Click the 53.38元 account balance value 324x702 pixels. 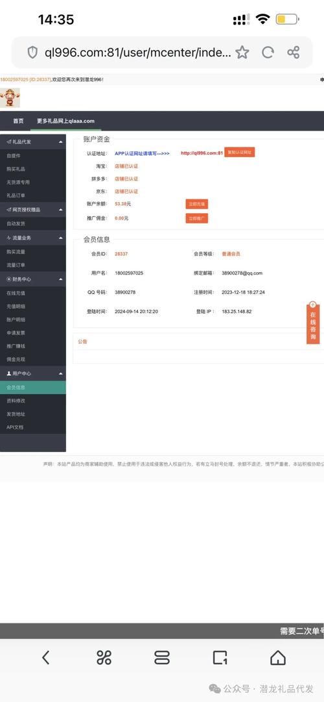coord(123,204)
